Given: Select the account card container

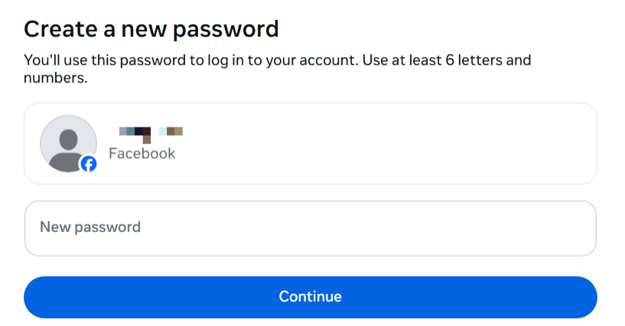Looking at the screenshot, I should point(310,144).
